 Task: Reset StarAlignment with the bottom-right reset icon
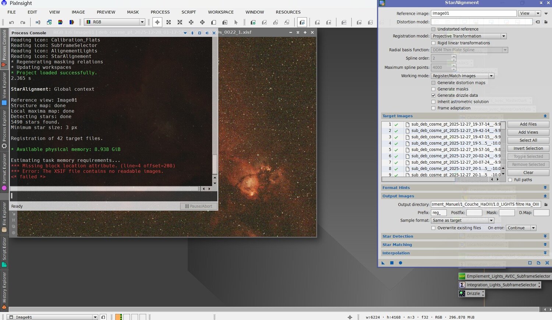click(x=547, y=263)
